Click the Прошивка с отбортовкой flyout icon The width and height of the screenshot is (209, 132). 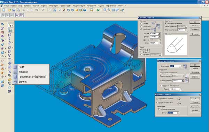point(15,77)
